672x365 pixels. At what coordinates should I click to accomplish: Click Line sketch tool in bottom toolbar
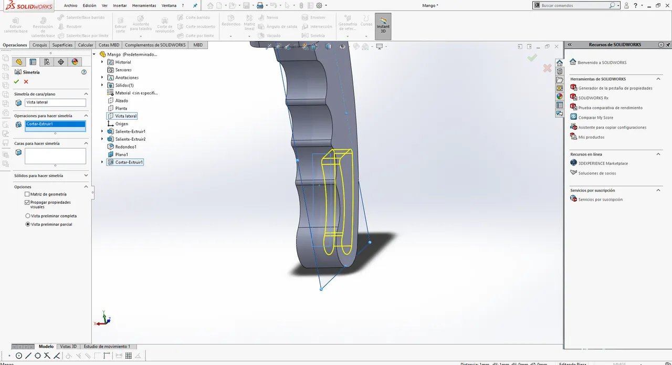28,356
